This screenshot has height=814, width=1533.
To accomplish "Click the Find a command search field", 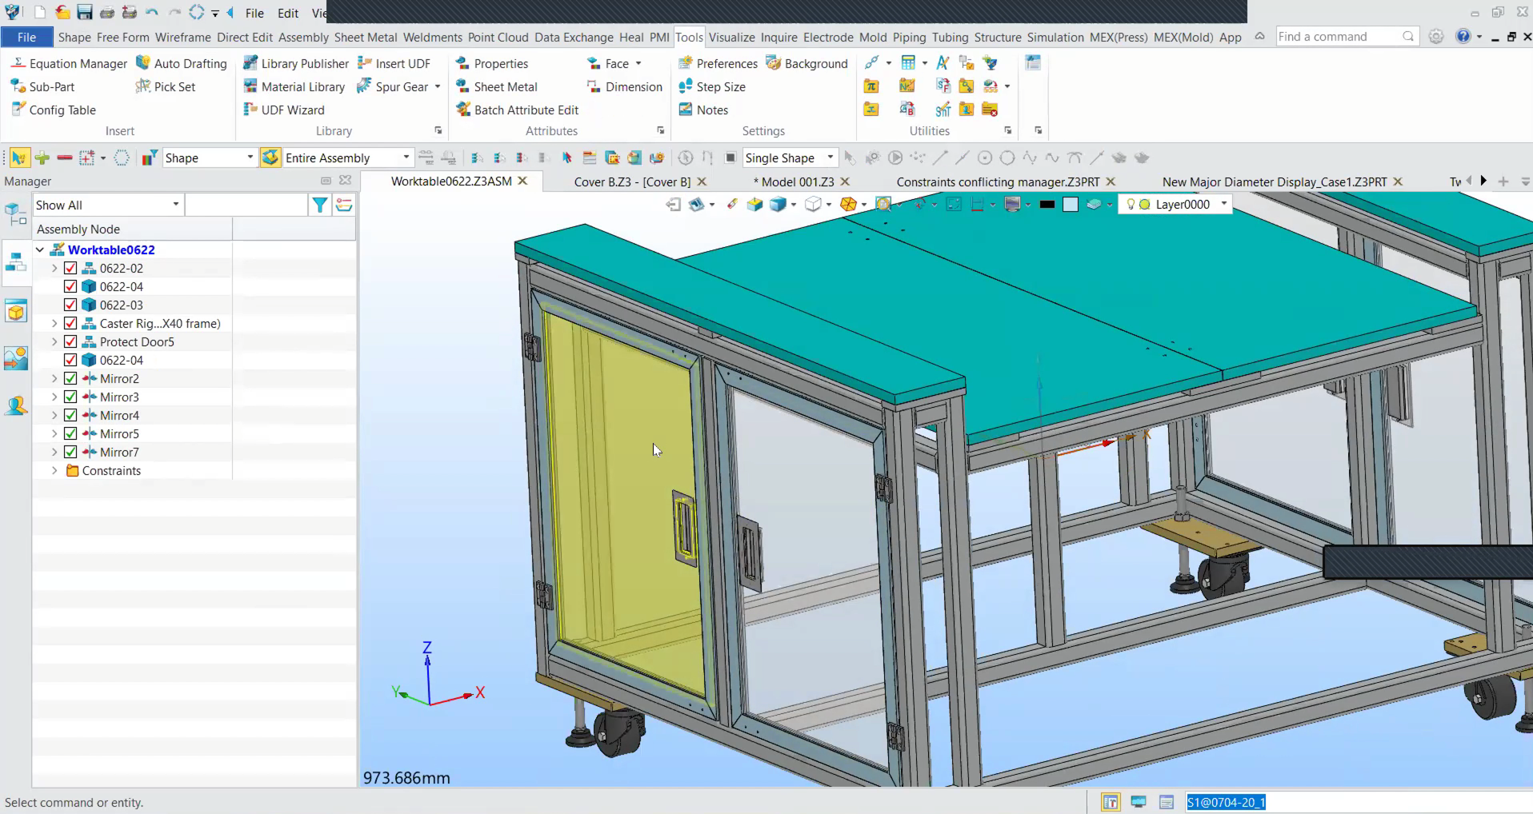I will coord(1338,37).
